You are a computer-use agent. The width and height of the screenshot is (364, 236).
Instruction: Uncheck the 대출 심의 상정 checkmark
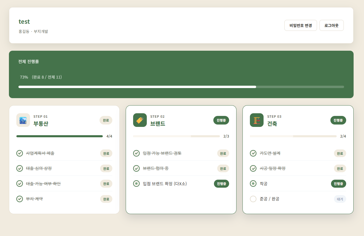pos(20,168)
